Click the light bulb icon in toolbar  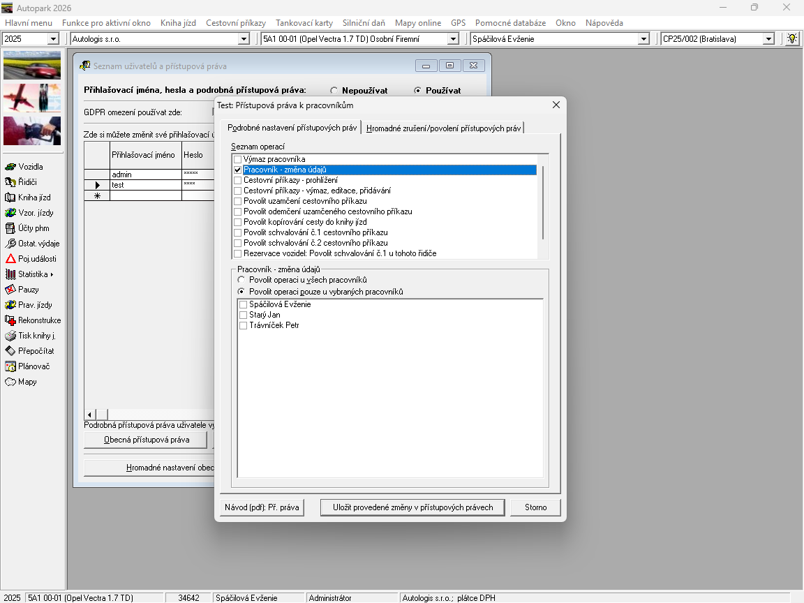pyautogui.click(x=791, y=39)
